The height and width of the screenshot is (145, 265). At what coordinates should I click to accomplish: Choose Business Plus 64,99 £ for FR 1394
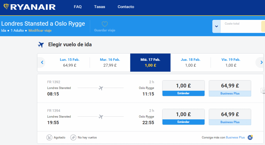tap(230, 117)
